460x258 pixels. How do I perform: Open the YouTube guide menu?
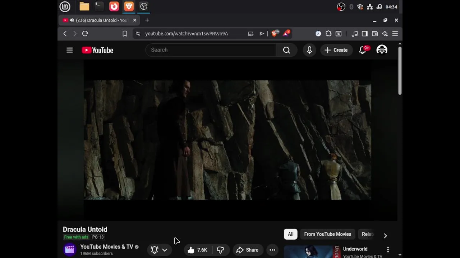pyautogui.click(x=70, y=50)
